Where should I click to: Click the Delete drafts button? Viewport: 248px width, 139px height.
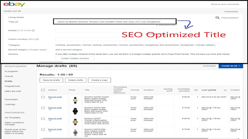[75, 80]
